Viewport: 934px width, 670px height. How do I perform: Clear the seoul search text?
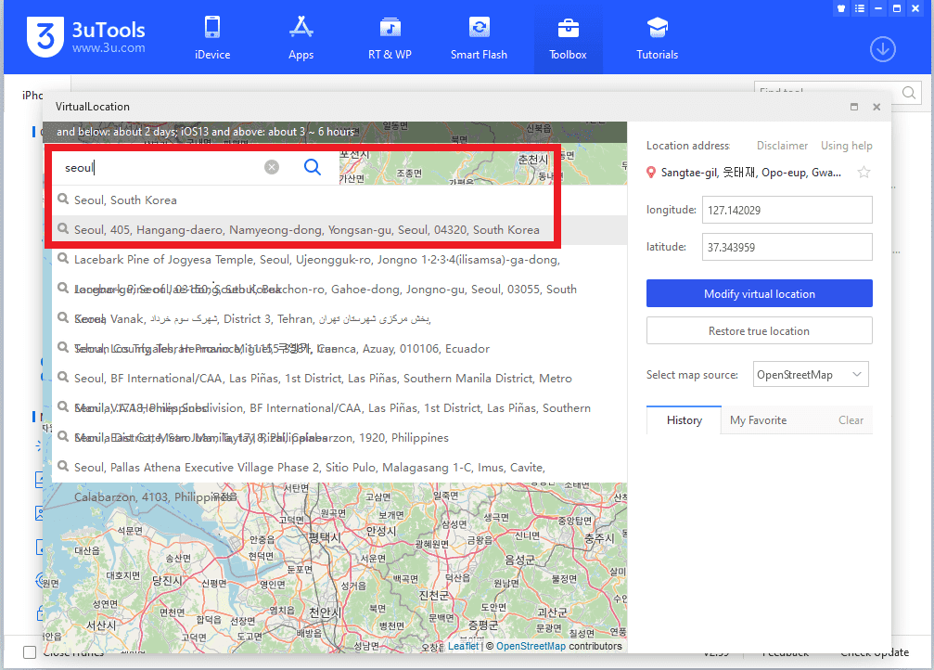(272, 167)
